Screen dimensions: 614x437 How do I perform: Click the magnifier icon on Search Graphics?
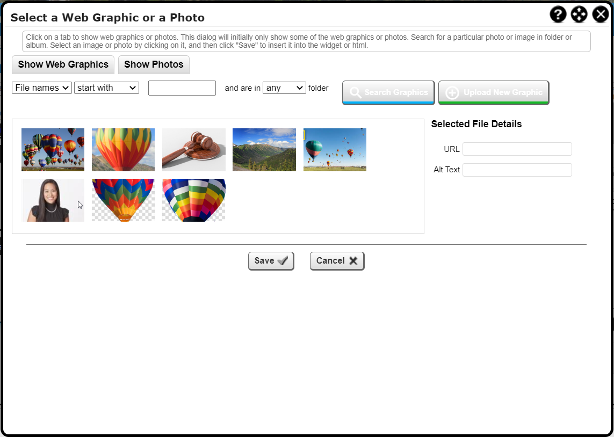pyautogui.click(x=356, y=92)
